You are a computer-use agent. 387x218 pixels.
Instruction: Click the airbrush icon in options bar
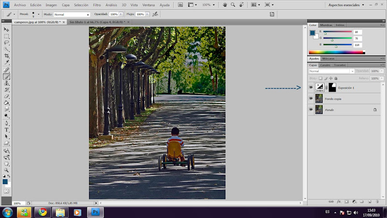coord(155,15)
